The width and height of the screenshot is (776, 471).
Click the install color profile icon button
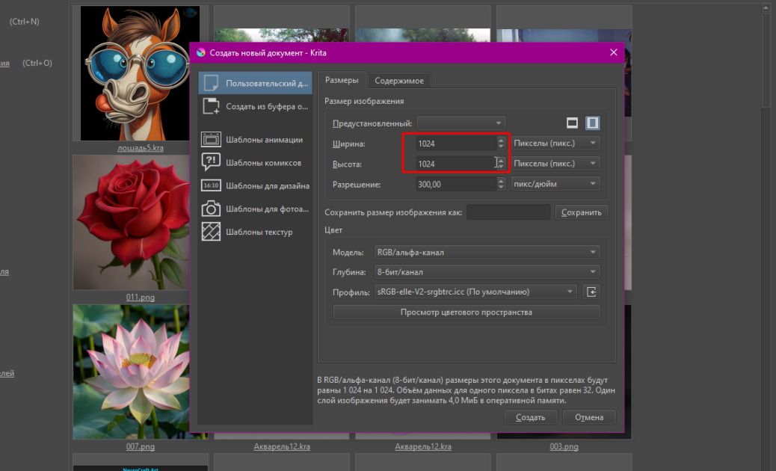coord(591,292)
